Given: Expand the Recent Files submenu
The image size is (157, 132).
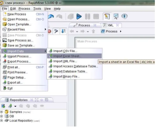Looking at the screenshot, I should click(24, 29).
